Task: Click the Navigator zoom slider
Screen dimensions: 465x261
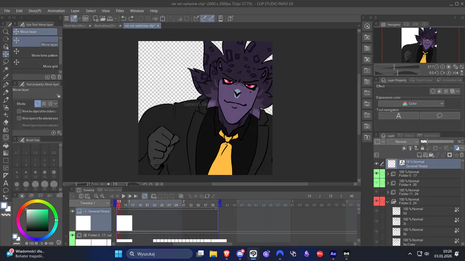Action: click(397, 67)
